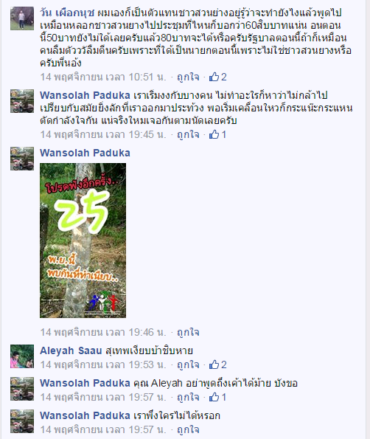Toggle ถูกใจ on Aleyah Saau comment
Screen dimensions: 370x439
[x=188, y=364]
